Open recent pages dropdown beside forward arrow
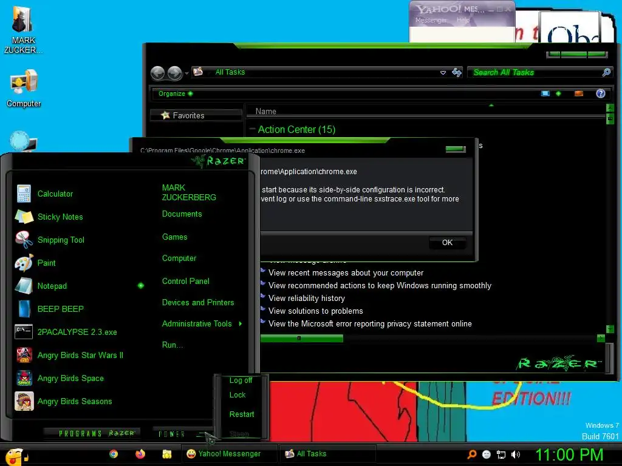Image resolution: width=622 pixels, height=466 pixels. click(x=187, y=73)
